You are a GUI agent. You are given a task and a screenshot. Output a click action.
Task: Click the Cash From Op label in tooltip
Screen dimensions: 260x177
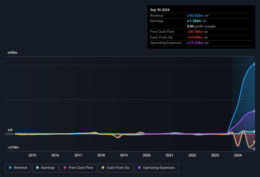(161, 37)
